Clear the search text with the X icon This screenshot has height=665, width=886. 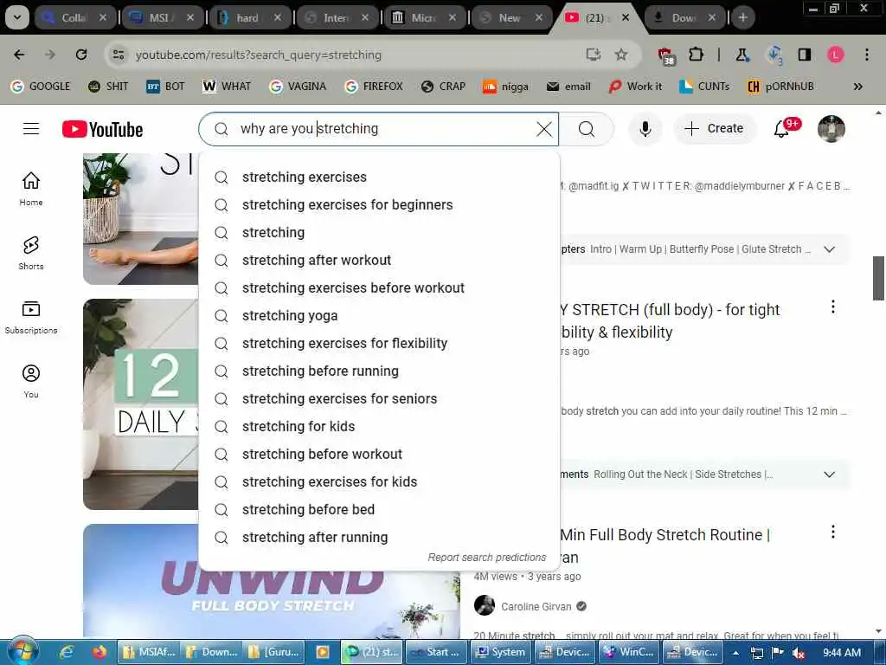click(544, 129)
